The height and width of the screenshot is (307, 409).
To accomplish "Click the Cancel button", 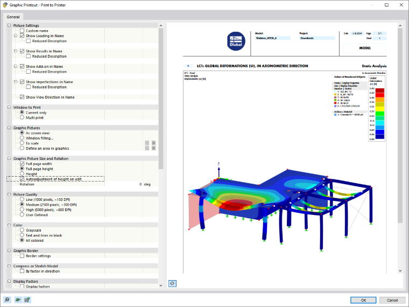I will tap(392, 300).
